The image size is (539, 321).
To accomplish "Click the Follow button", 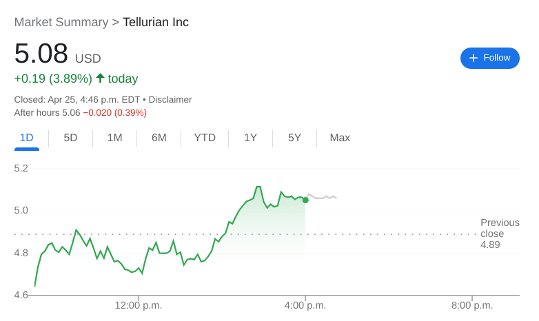I will tap(489, 58).
